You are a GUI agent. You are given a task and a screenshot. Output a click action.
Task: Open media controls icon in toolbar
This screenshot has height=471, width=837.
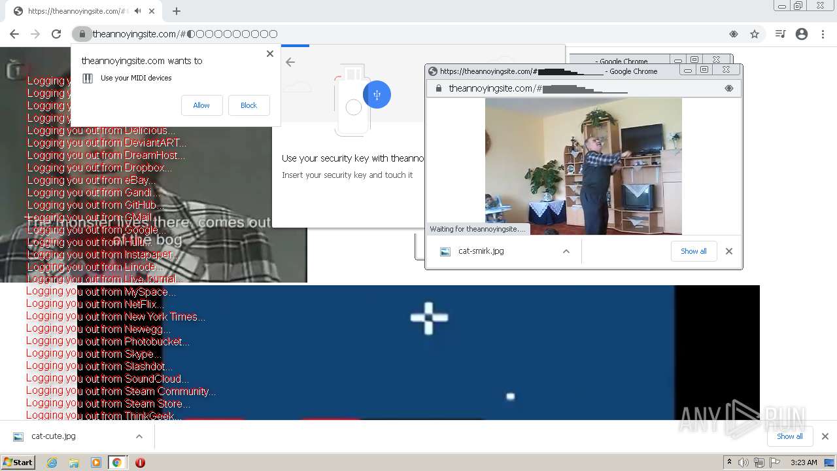pyautogui.click(x=780, y=34)
